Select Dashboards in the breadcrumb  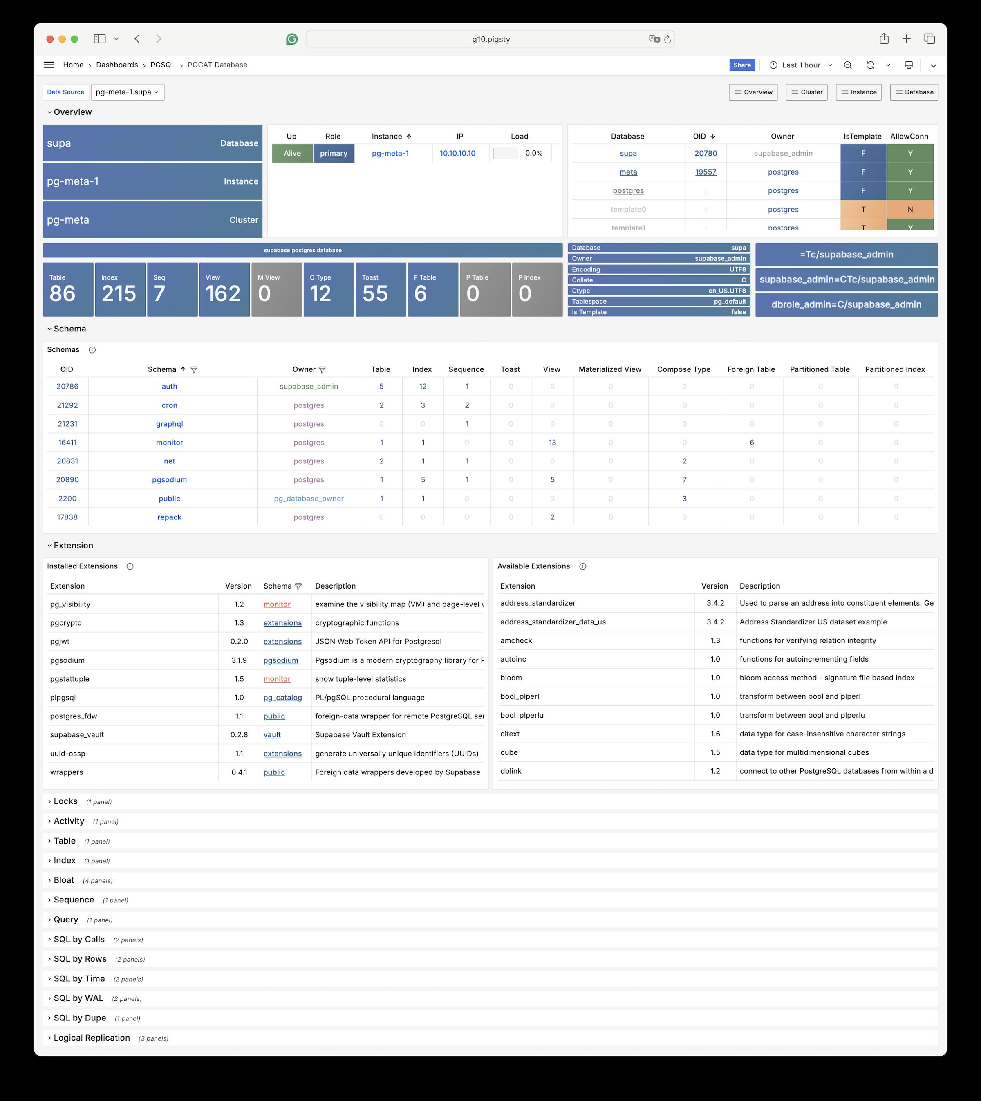[117, 65]
